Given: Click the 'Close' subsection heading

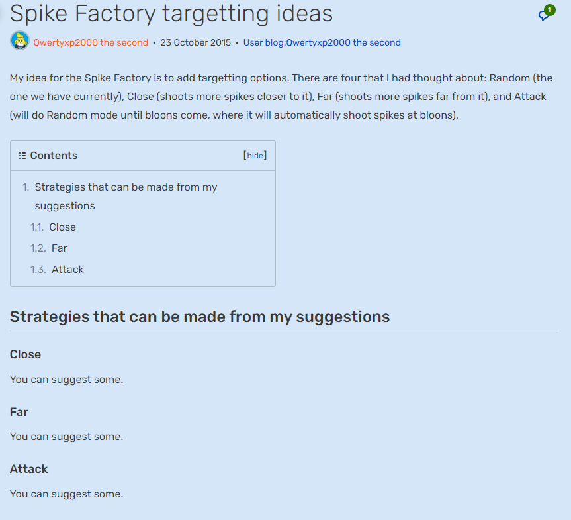Looking at the screenshot, I should tap(26, 354).
